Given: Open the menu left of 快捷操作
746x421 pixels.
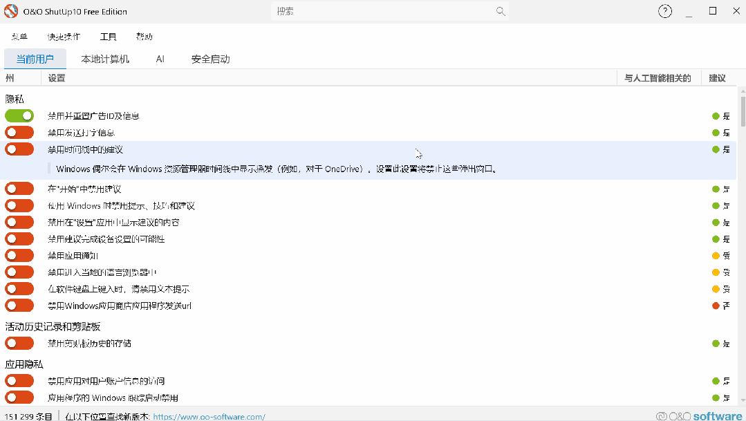Looking at the screenshot, I should (x=19, y=37).
